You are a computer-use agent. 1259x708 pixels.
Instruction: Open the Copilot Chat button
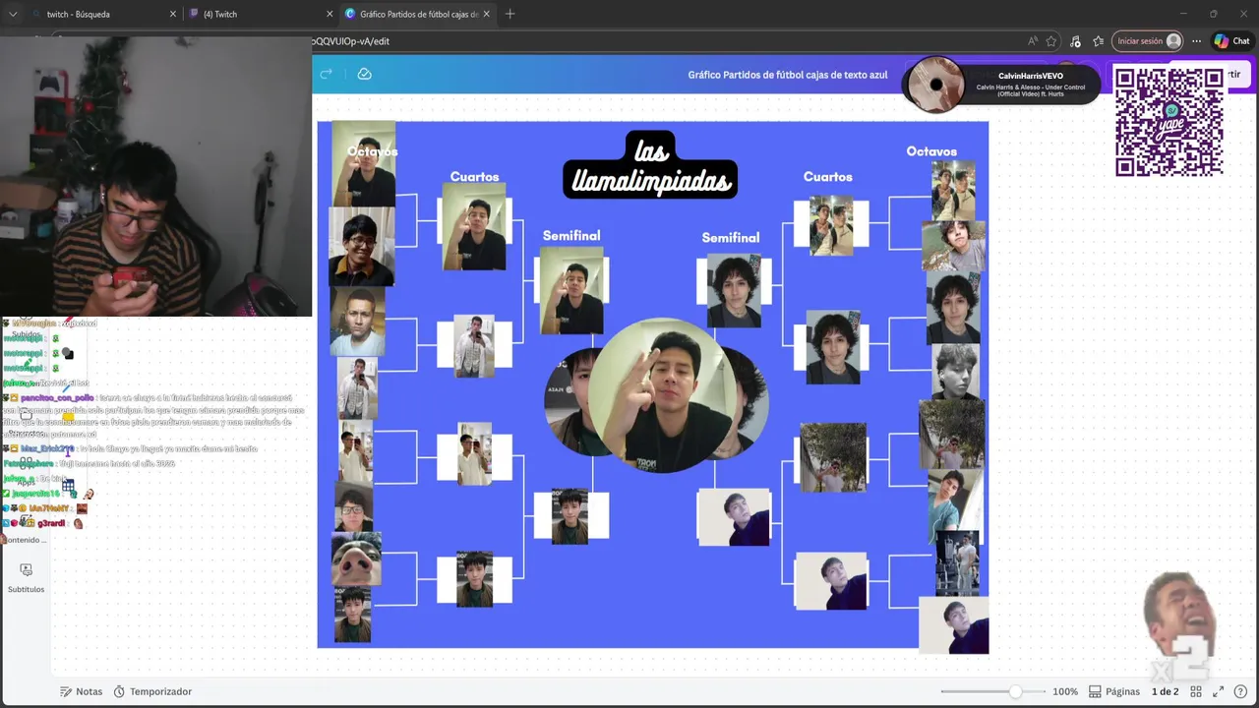click(1231, 41)
